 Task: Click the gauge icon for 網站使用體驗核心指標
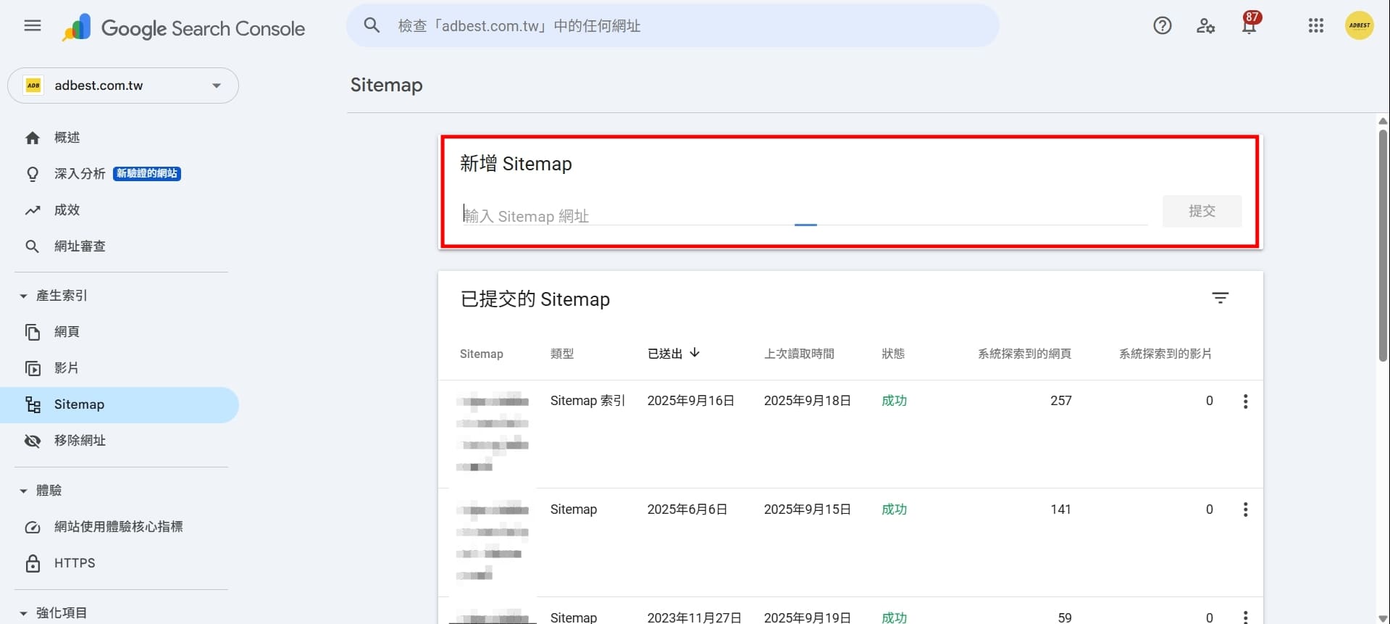tap(33, 527)
